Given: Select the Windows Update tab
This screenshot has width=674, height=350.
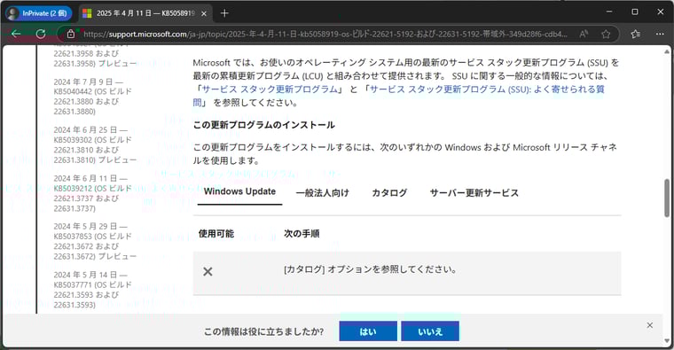Looking at the screenshot, I should tap(239, 191).
